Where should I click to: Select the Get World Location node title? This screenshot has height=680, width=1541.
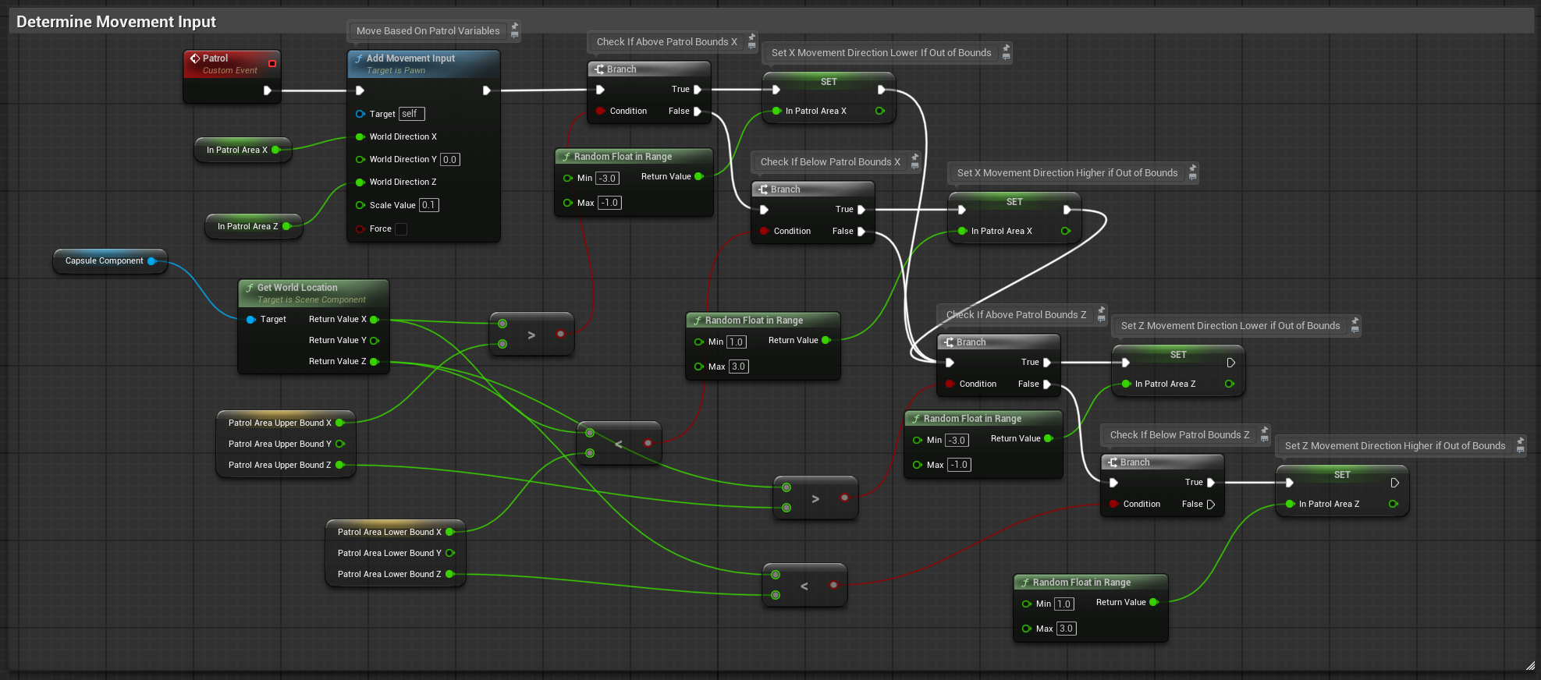pos(297,288)
